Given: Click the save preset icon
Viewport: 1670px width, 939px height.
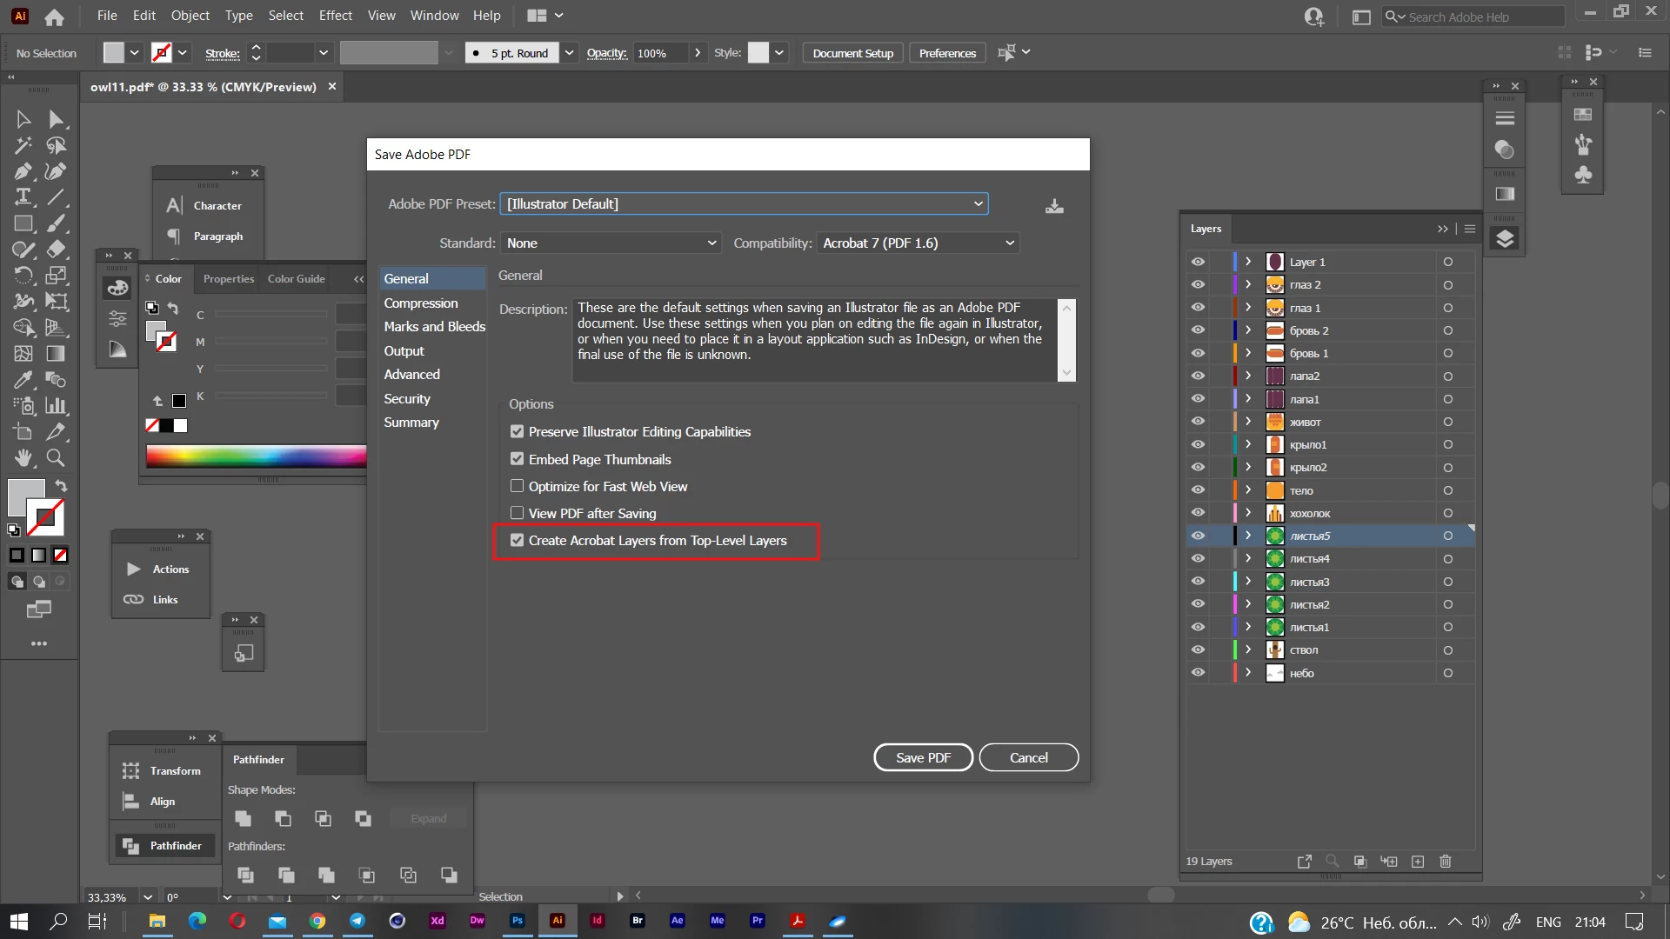Looking at the screenshot, I should click(x=1054, y=206).
